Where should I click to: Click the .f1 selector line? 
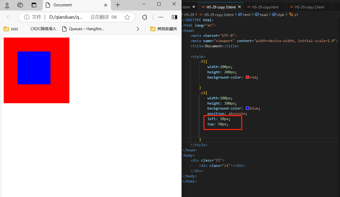pos(203,61)
